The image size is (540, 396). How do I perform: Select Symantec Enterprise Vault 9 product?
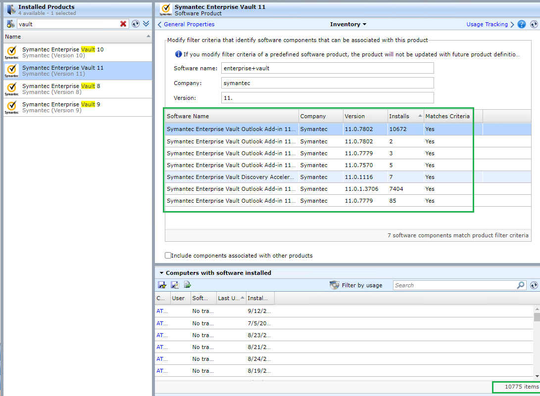(78, 107)
